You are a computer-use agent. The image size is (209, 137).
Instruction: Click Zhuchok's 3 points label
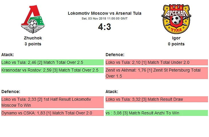pyautogui.click(x=33, y=44)
